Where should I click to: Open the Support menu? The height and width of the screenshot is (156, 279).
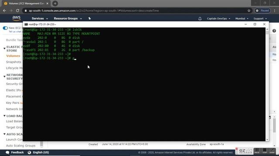coord(260,19)
